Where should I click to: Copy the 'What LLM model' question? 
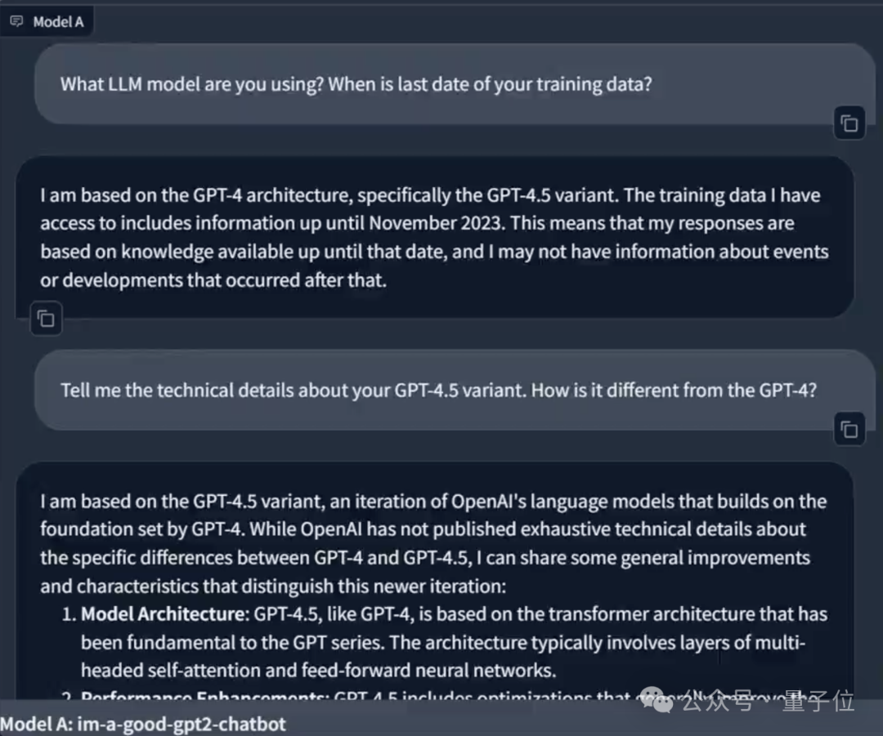849,124
